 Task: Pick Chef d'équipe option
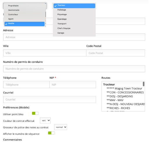pyautogui.click(x=74, y=28)
